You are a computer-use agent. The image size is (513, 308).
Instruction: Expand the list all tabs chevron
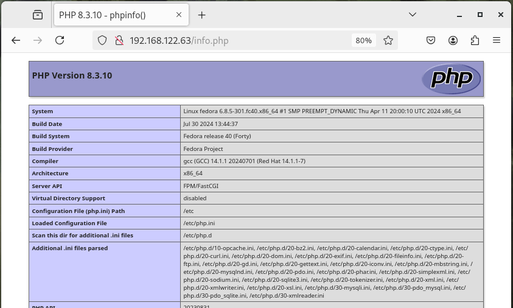[x=413, y=15]
